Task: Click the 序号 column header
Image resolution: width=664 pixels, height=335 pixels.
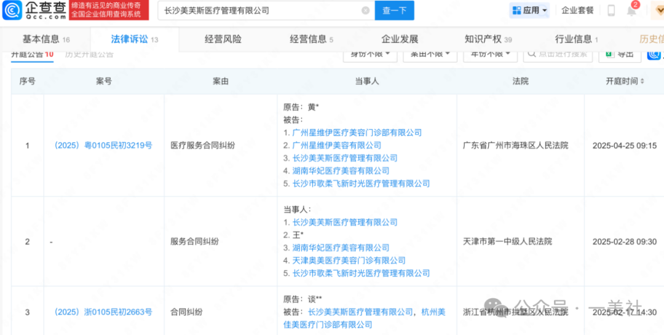Action: (x=28, y=81)
